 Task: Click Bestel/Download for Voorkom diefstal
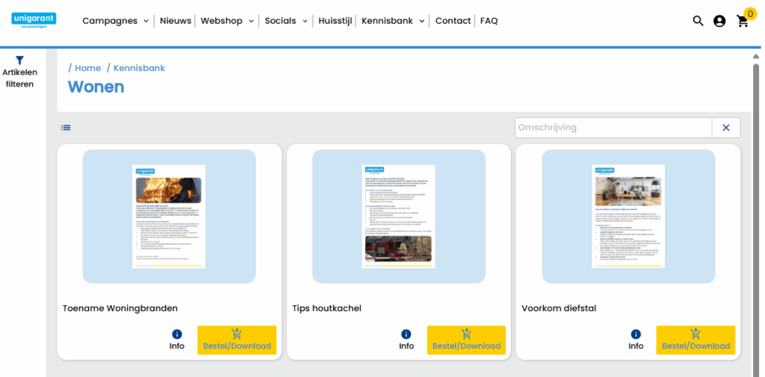click(x=696, y=340)
